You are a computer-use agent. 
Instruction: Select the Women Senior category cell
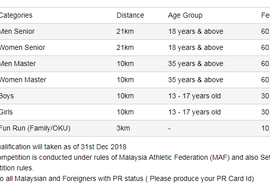click(22, 47)
